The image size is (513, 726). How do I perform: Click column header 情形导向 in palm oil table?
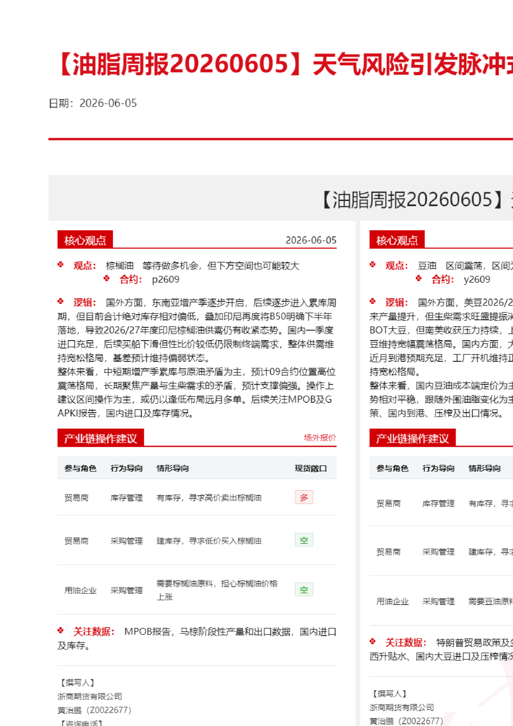tap(173, 468)
